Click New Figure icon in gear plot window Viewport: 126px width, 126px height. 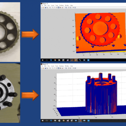[x=41, y=7]
